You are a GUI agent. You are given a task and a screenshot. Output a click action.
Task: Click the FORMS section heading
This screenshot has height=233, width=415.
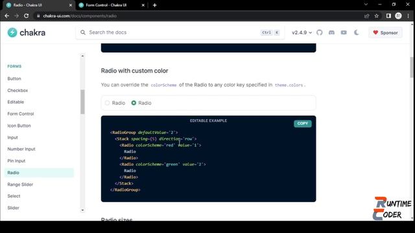(x=14, y=66)
